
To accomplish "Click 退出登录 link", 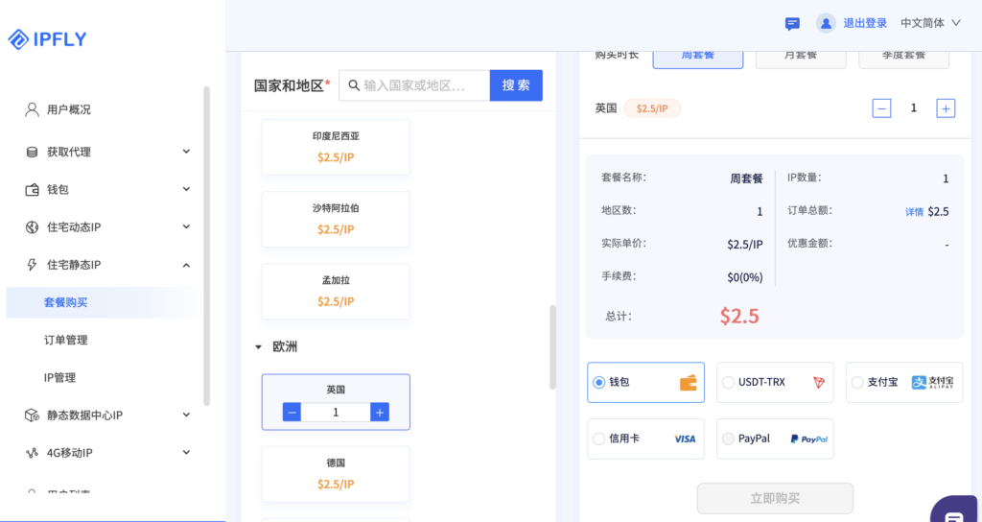I will [x=865, y=23].
